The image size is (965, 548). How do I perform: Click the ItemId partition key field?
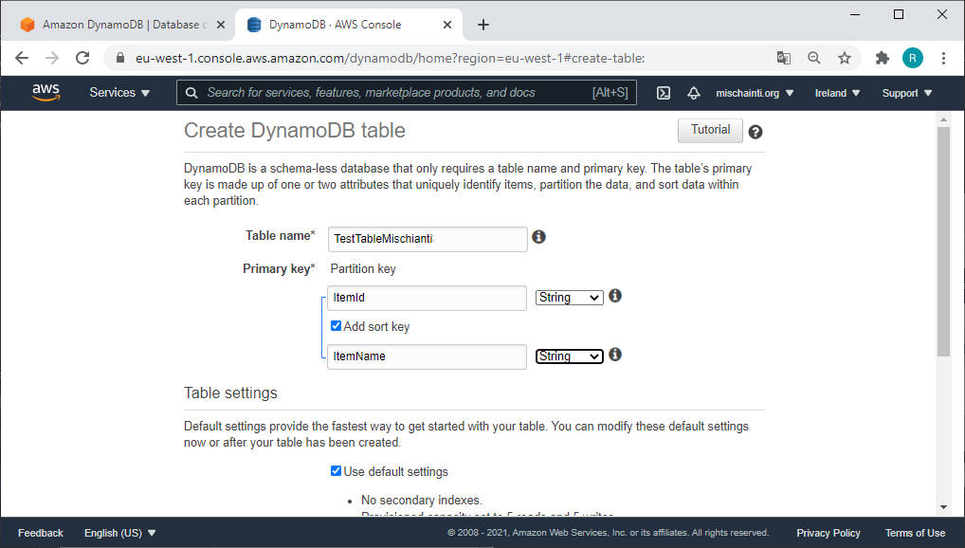[x=428, y=298]
